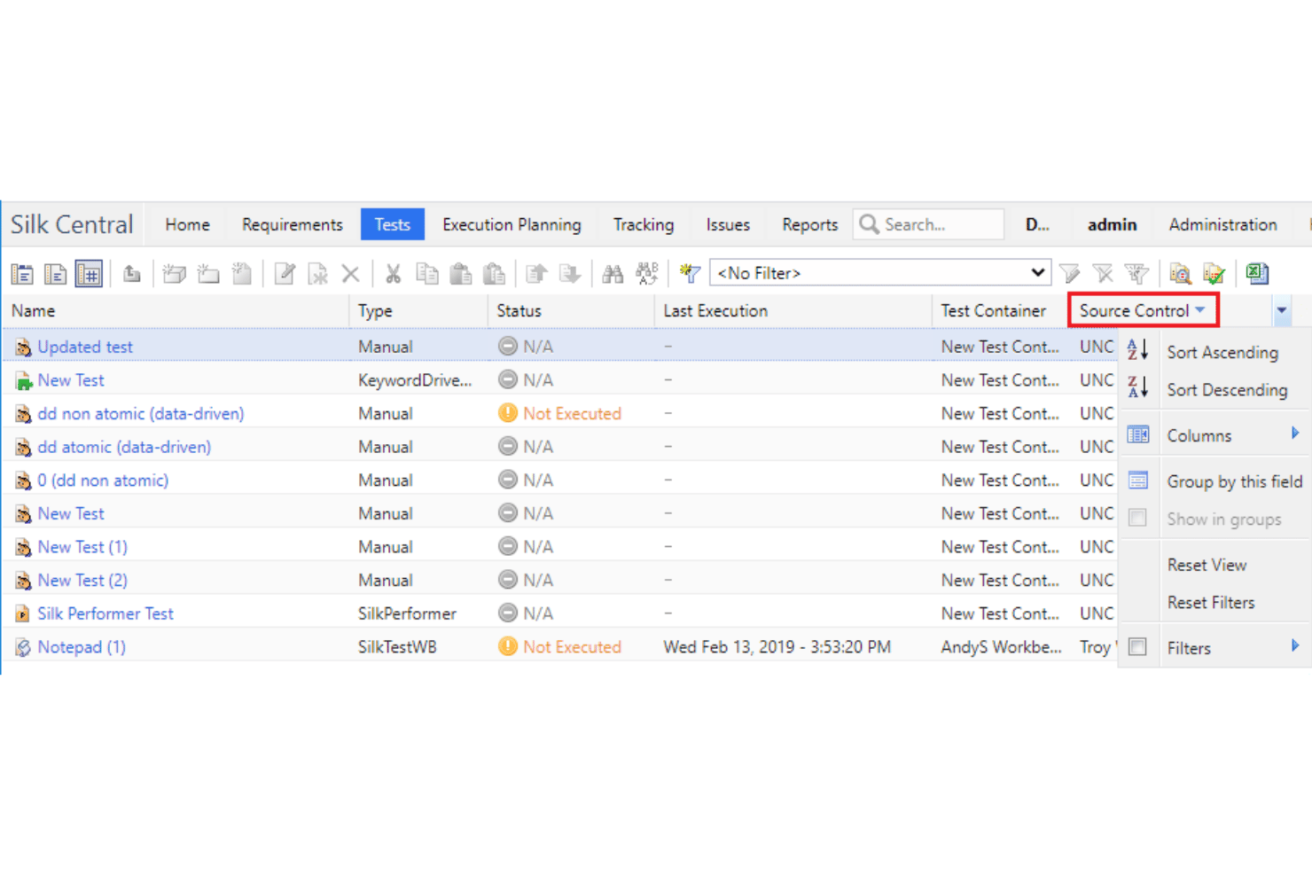Click the Silk Central logo
The height and width of the screenshot is (875, 1312).
[72, 224]
